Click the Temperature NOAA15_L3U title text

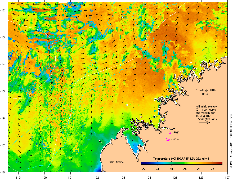point(181,159)
